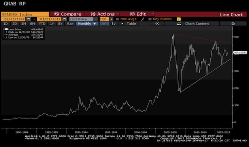Click the 2010-2014 time axis label

click(200, 132)
